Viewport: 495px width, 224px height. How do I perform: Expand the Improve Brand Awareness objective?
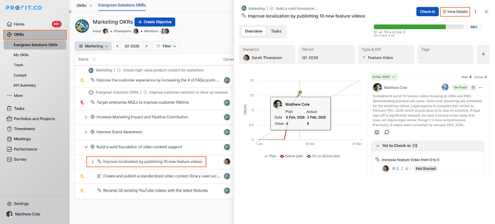coord(86,132)
